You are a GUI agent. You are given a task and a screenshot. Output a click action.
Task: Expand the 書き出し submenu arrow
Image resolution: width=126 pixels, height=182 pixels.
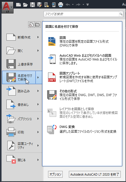tap(38, 104)
